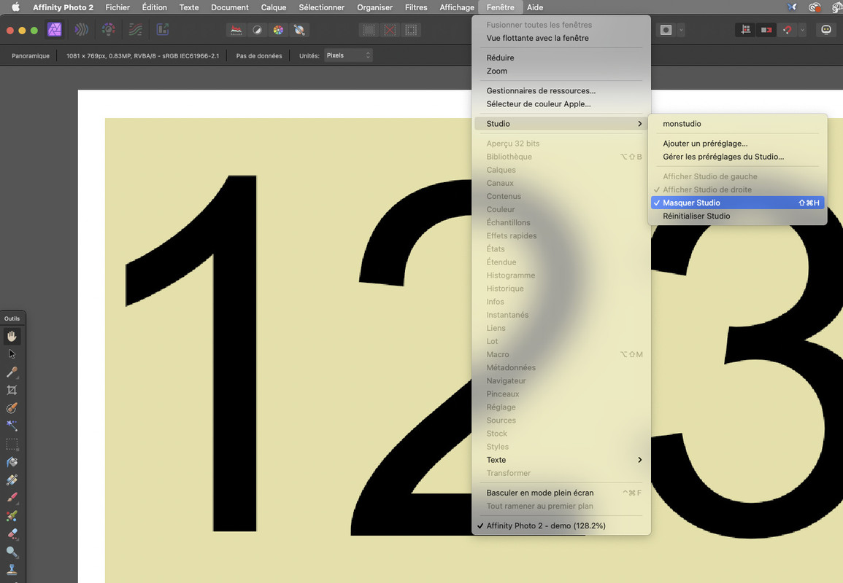Viewport: 843px width, 583px height.
Task: Open Sélecteur de couleur Apple…
Action: click(x=561, y=104)
